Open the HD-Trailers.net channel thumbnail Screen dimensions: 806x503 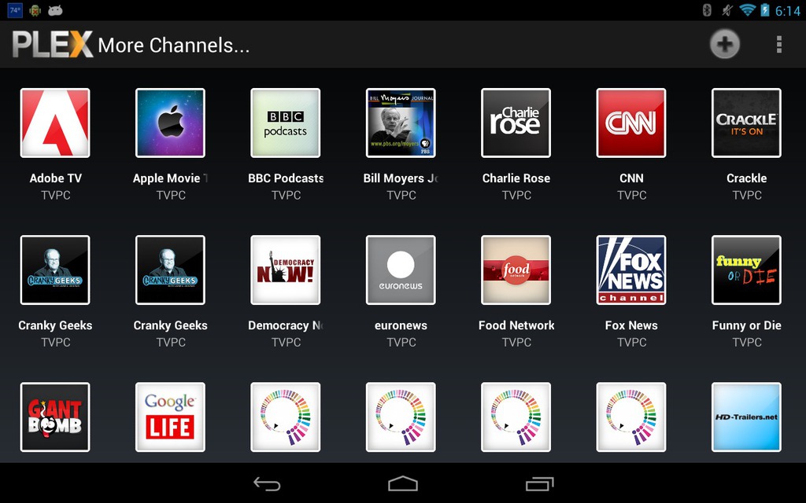coord(746,417)
